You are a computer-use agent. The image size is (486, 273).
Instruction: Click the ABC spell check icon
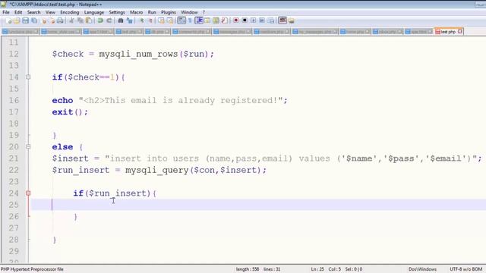tap(282, 20)
